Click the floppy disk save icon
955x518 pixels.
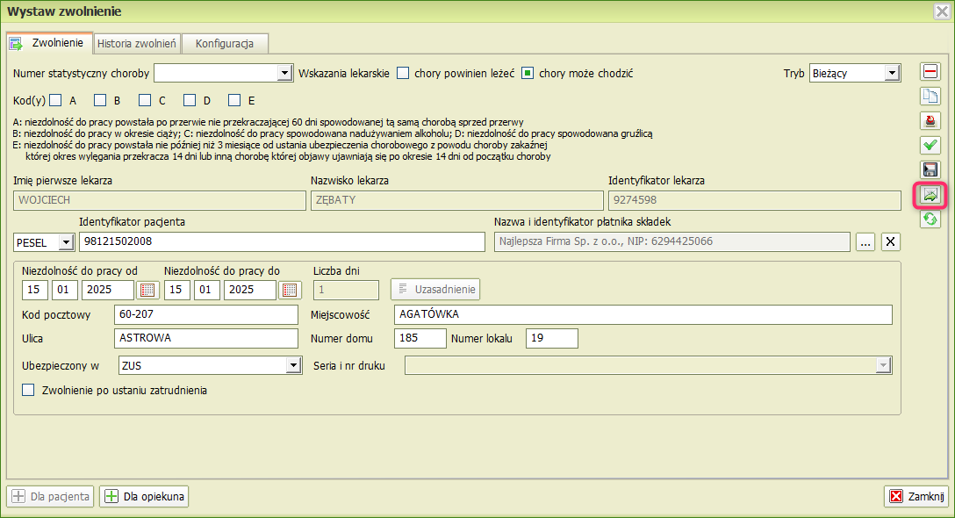click(x=930, y=170)
